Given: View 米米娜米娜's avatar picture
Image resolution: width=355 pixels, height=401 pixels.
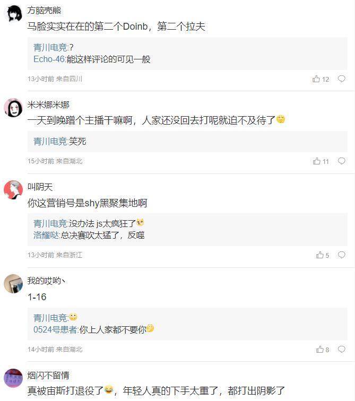Looking at the screenshot, I should pos(13,108).
